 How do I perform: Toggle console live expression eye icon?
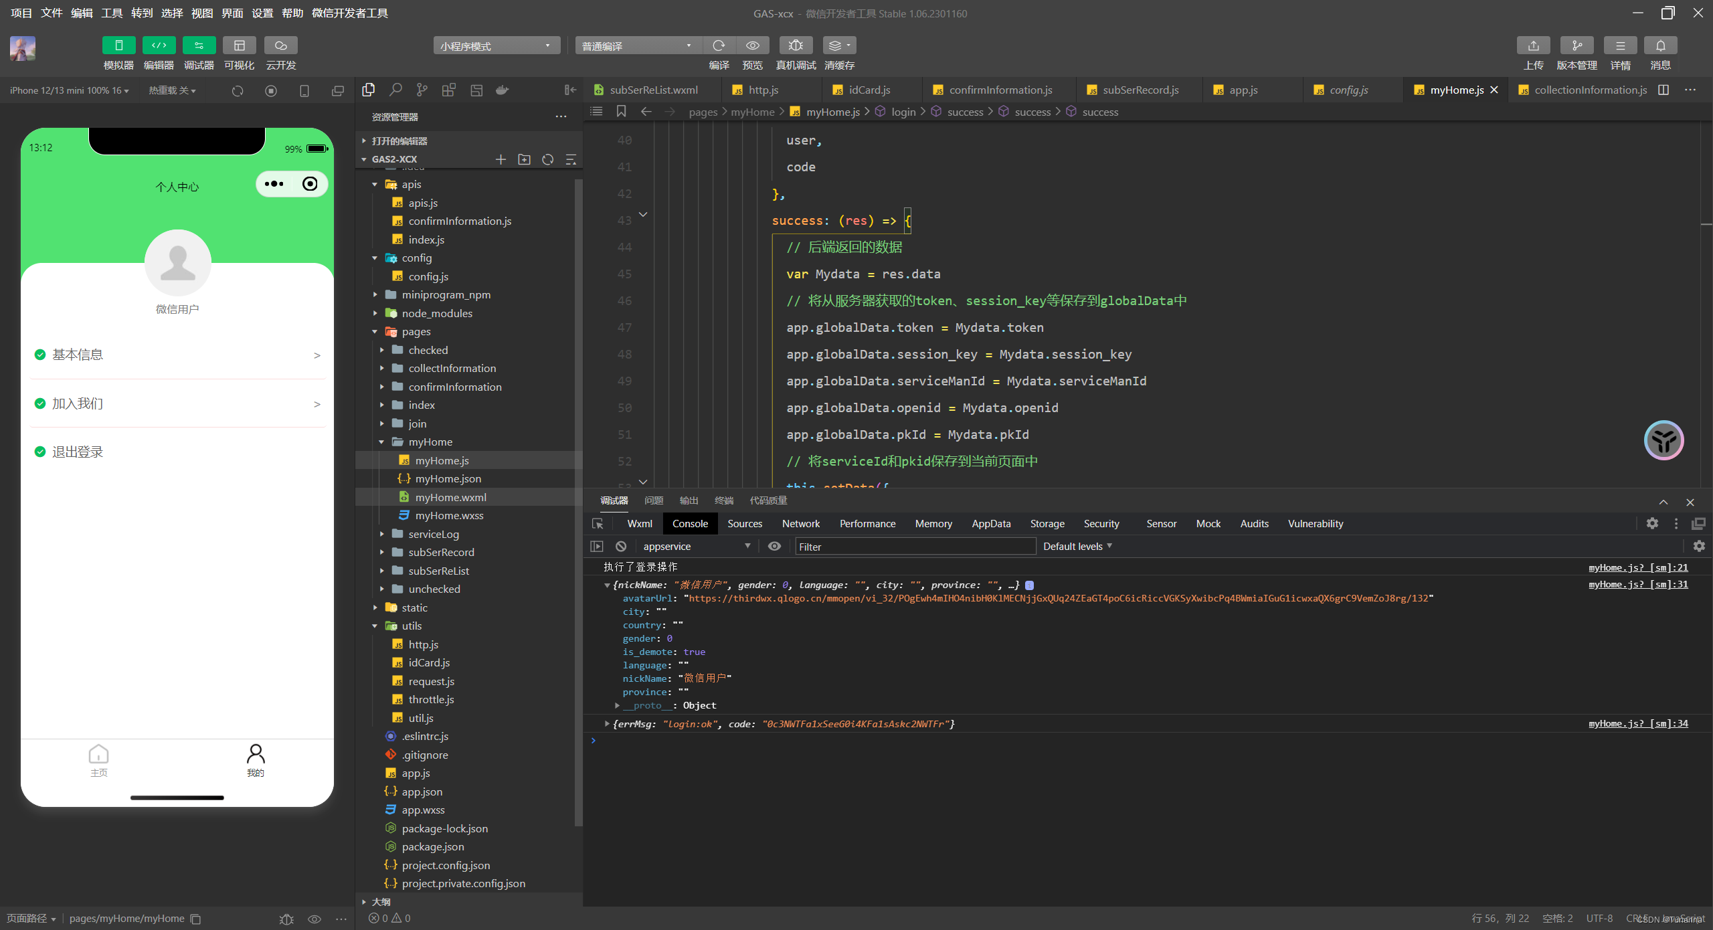774,546
